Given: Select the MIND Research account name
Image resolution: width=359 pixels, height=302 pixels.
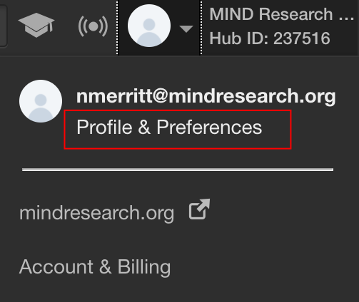Looking at the screenshot, I should pyautogui.click(x=282, y=14).
